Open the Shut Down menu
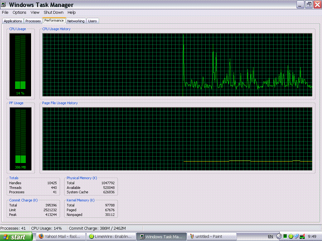The width and height of the screenshot is (322, 241). pyautogui.click(x=53, y=13)
